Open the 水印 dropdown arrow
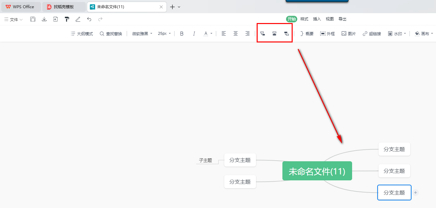 405,34
